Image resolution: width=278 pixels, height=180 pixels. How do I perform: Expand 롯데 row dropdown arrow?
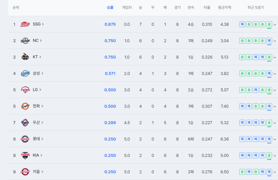click(x=275, y=139)
